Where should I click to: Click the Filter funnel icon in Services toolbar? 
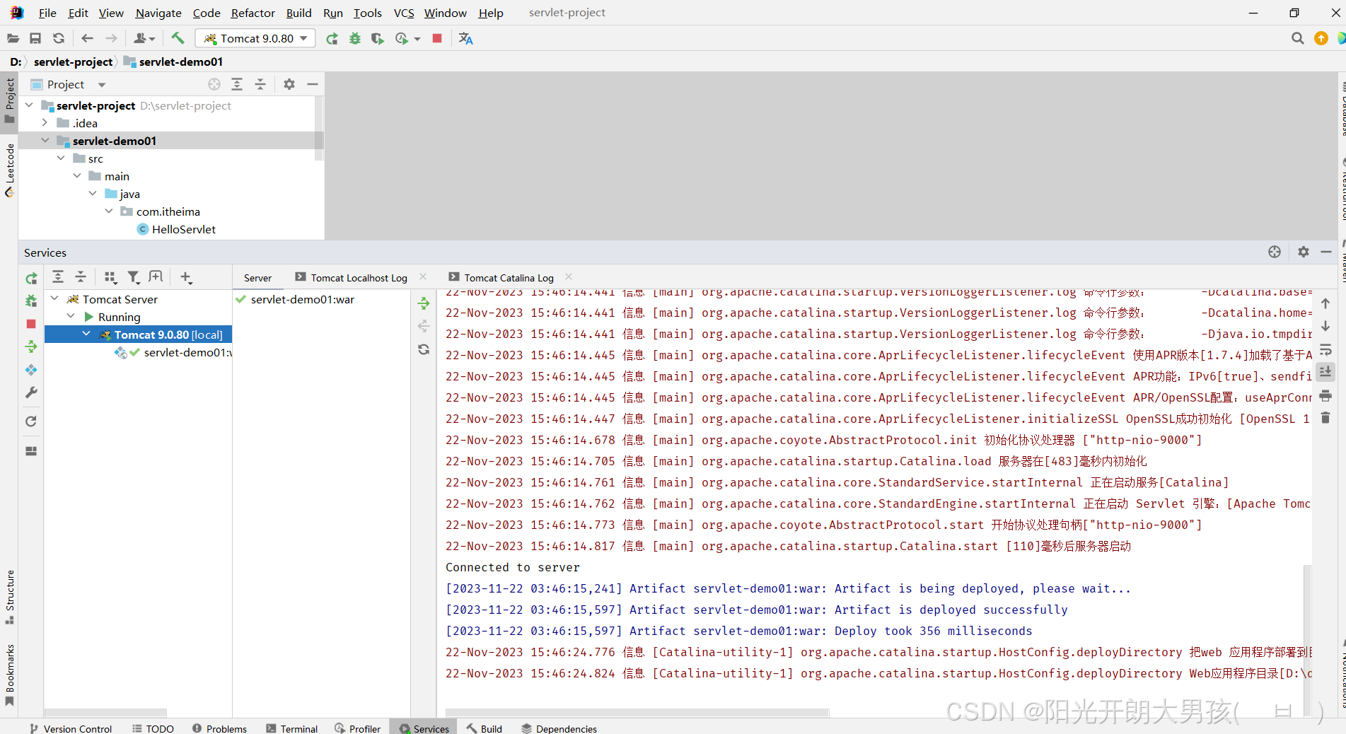133,277
